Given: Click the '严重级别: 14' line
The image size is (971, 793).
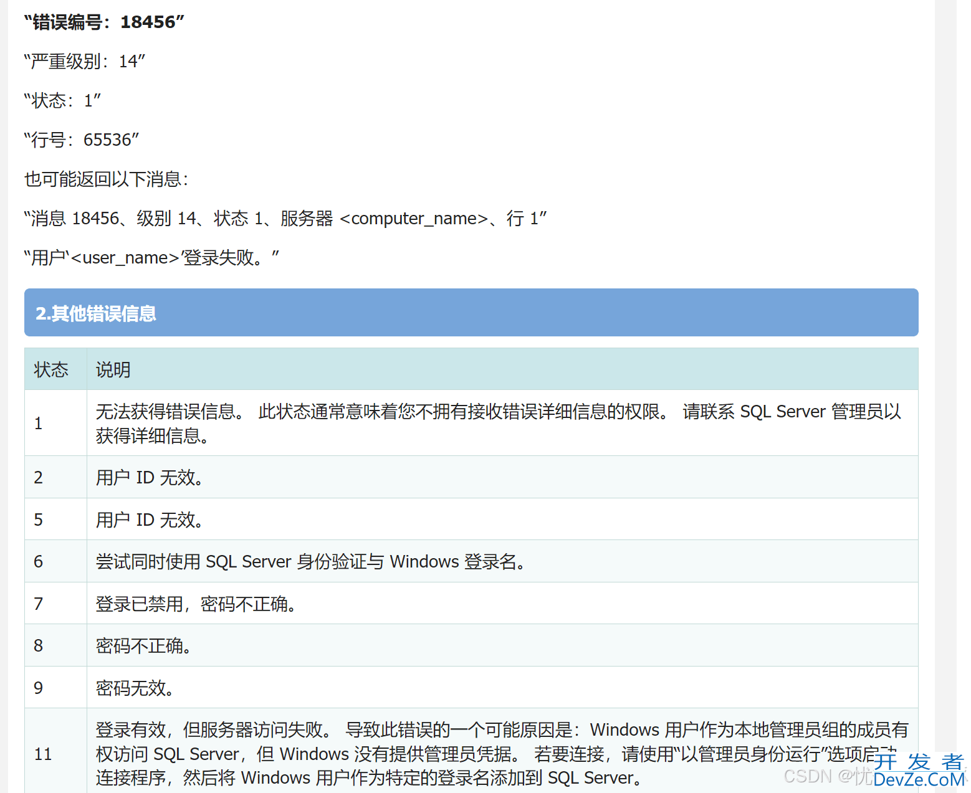Looking at the screenshot, I should tap(85, 61).
